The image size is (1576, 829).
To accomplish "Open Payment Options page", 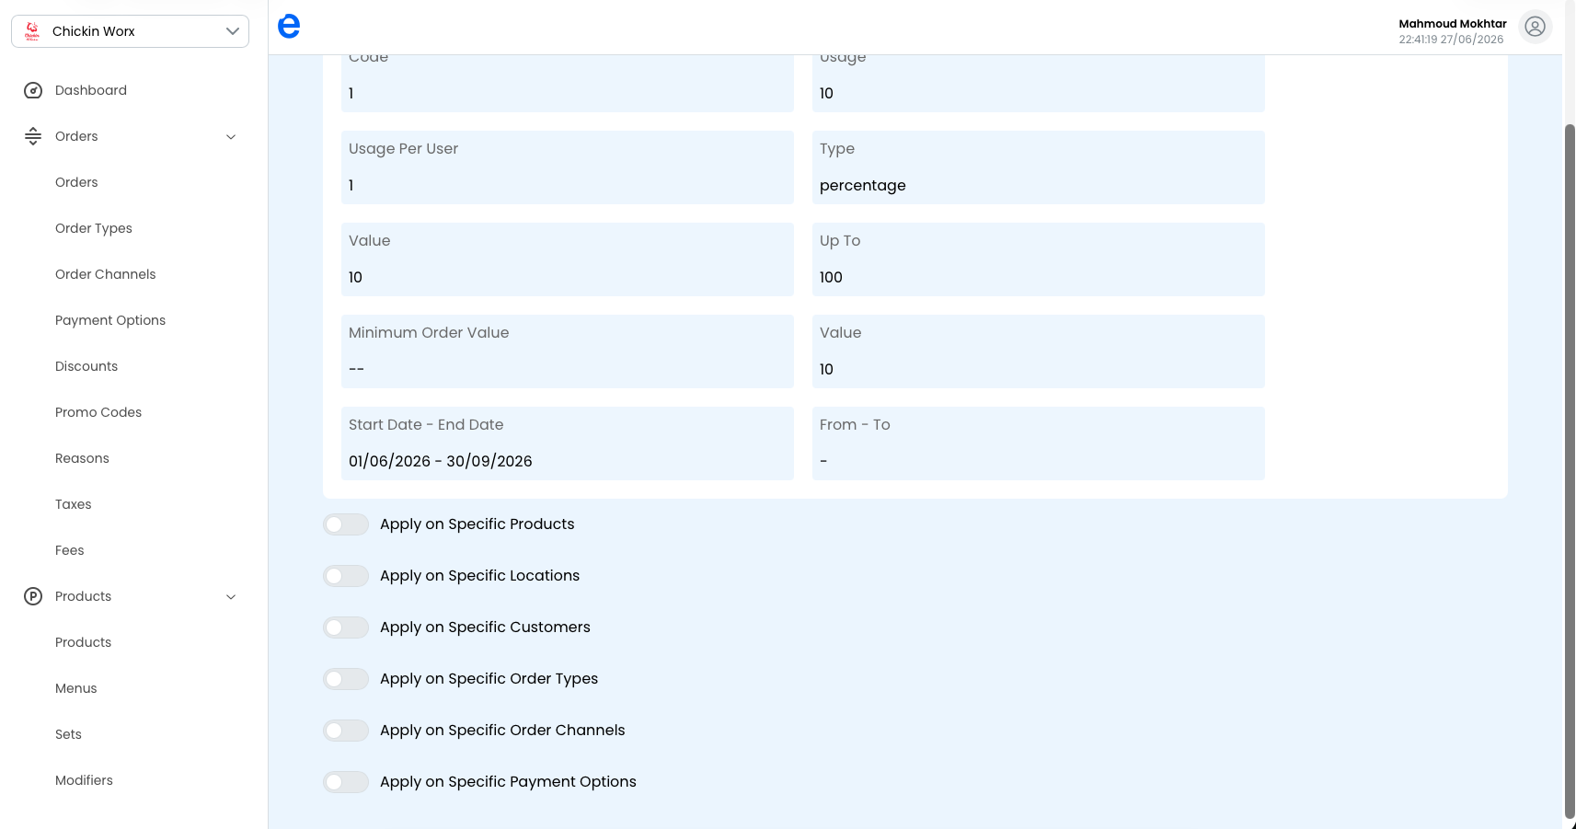I will [x=110, y=320].
